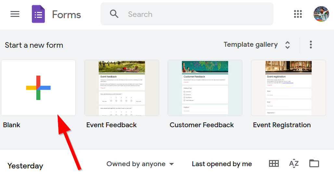Open the vertical three-dot more menu
334x185 pixels.
coord(311,45)
